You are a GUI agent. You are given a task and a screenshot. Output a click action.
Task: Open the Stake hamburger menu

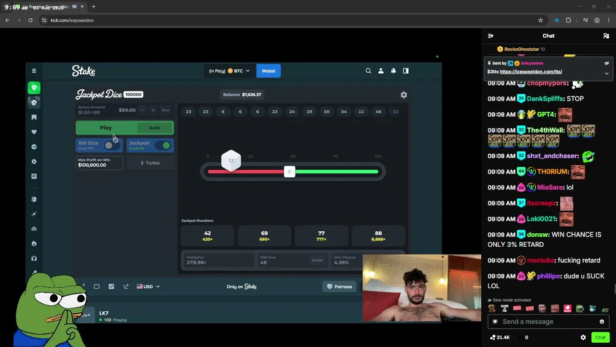coord(34,71)
